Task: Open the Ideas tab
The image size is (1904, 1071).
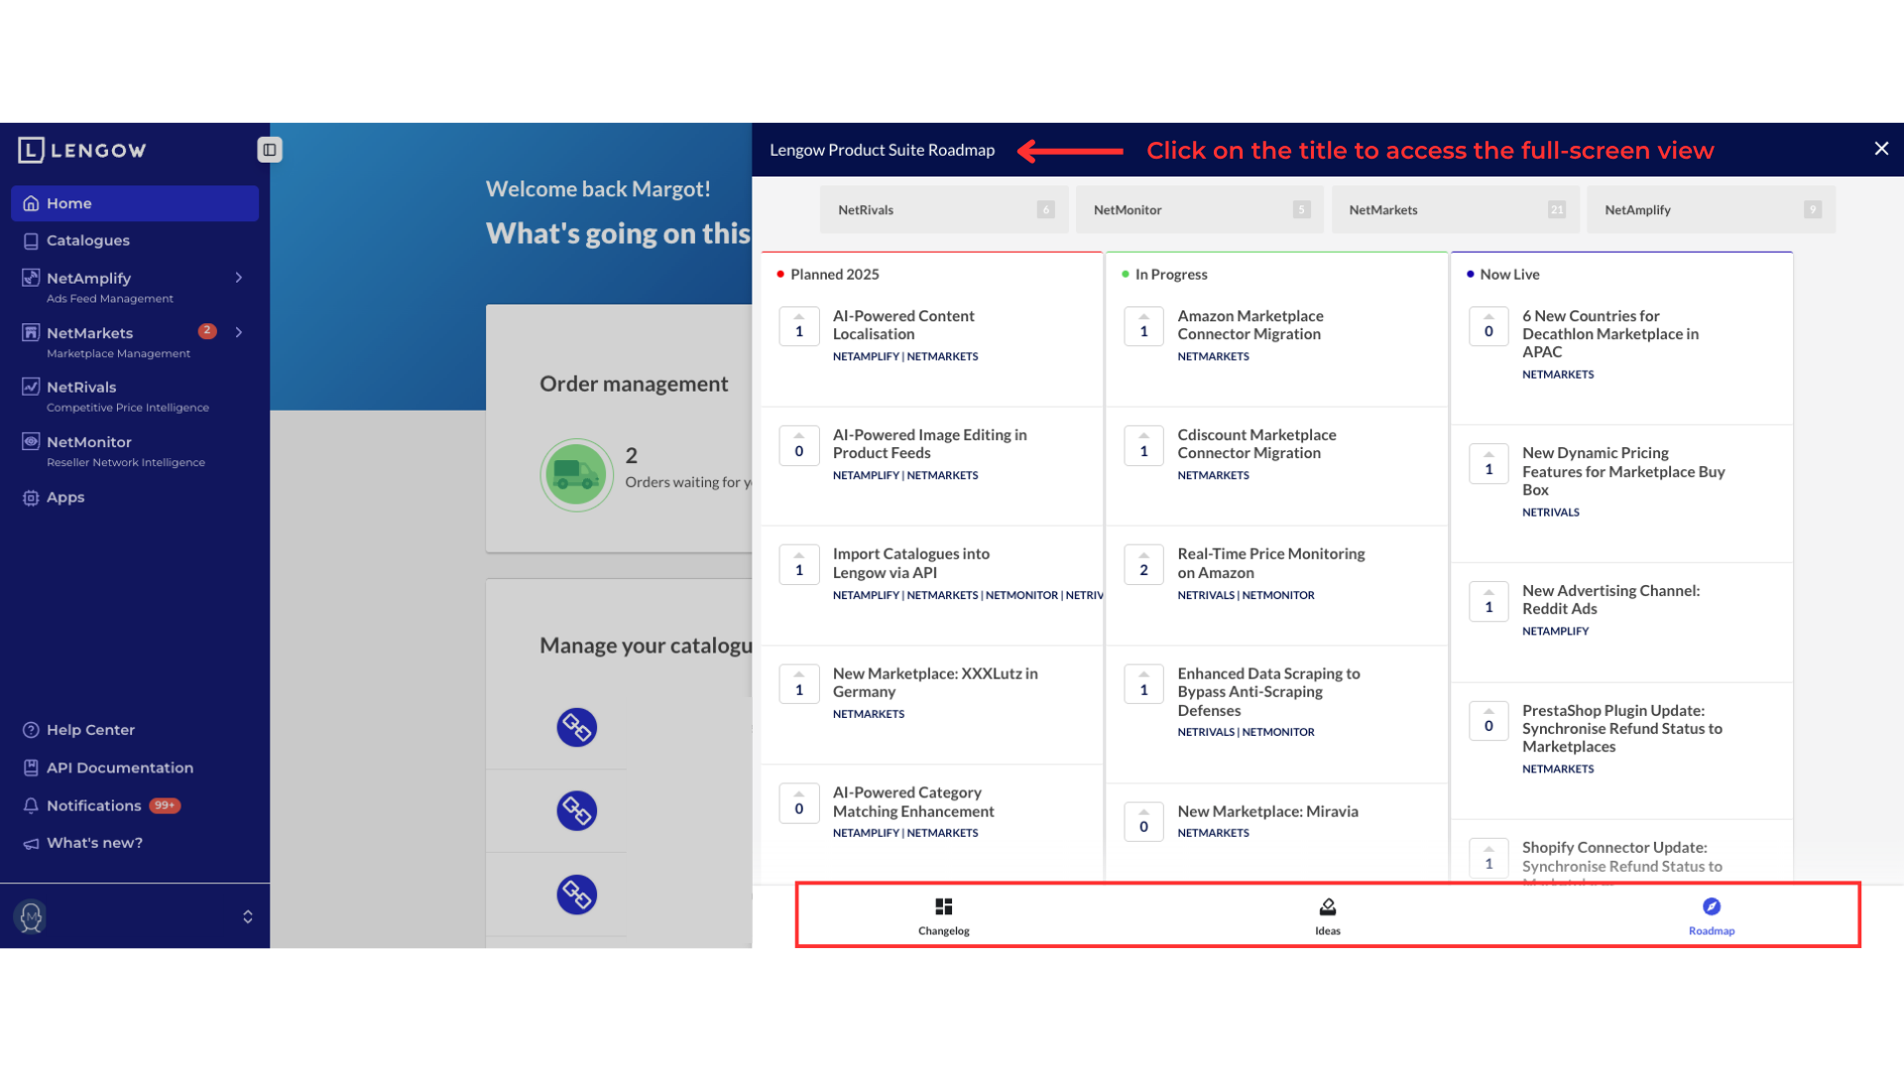Action: 1327,915
